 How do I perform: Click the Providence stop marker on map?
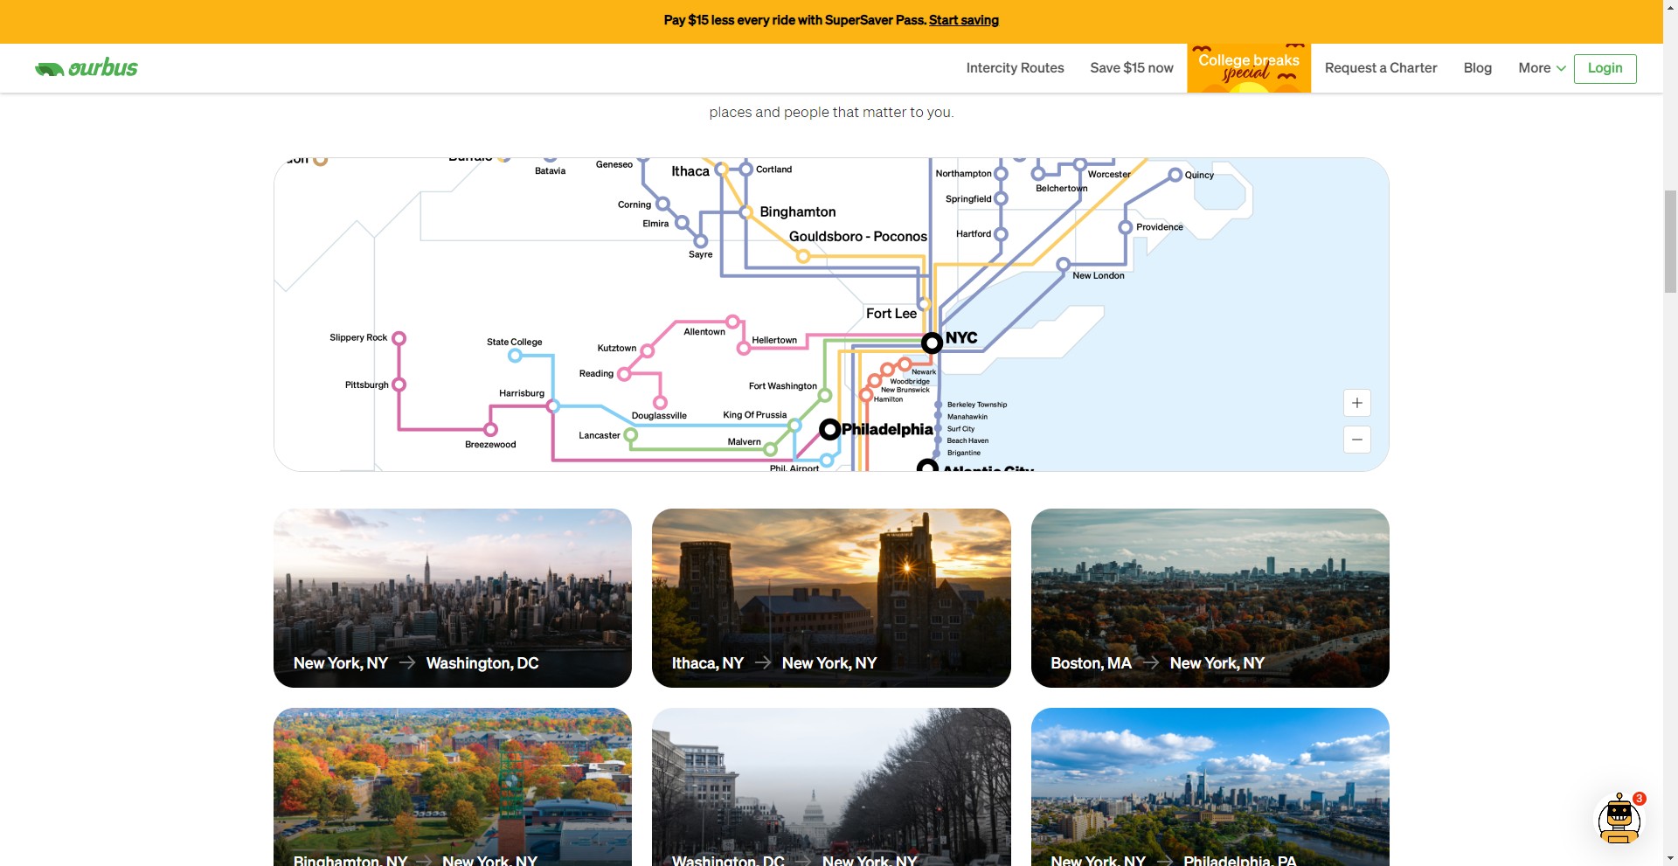click(1126, 227)
